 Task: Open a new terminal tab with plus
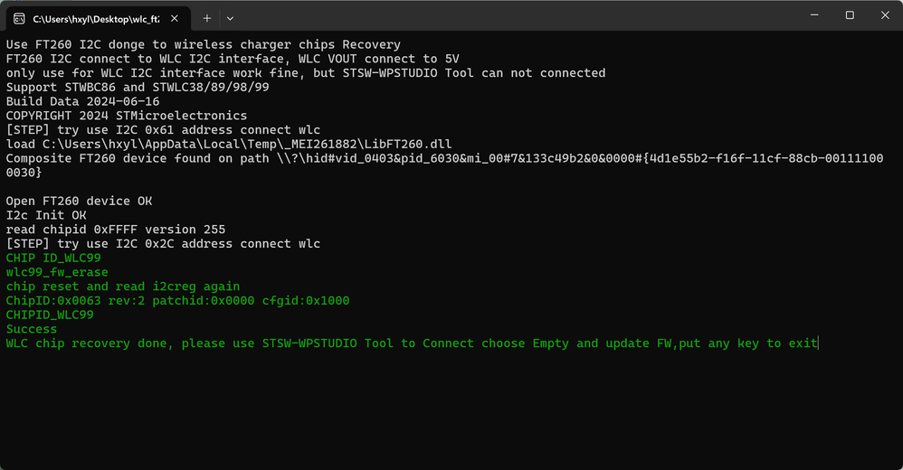[x=206, y=18]
